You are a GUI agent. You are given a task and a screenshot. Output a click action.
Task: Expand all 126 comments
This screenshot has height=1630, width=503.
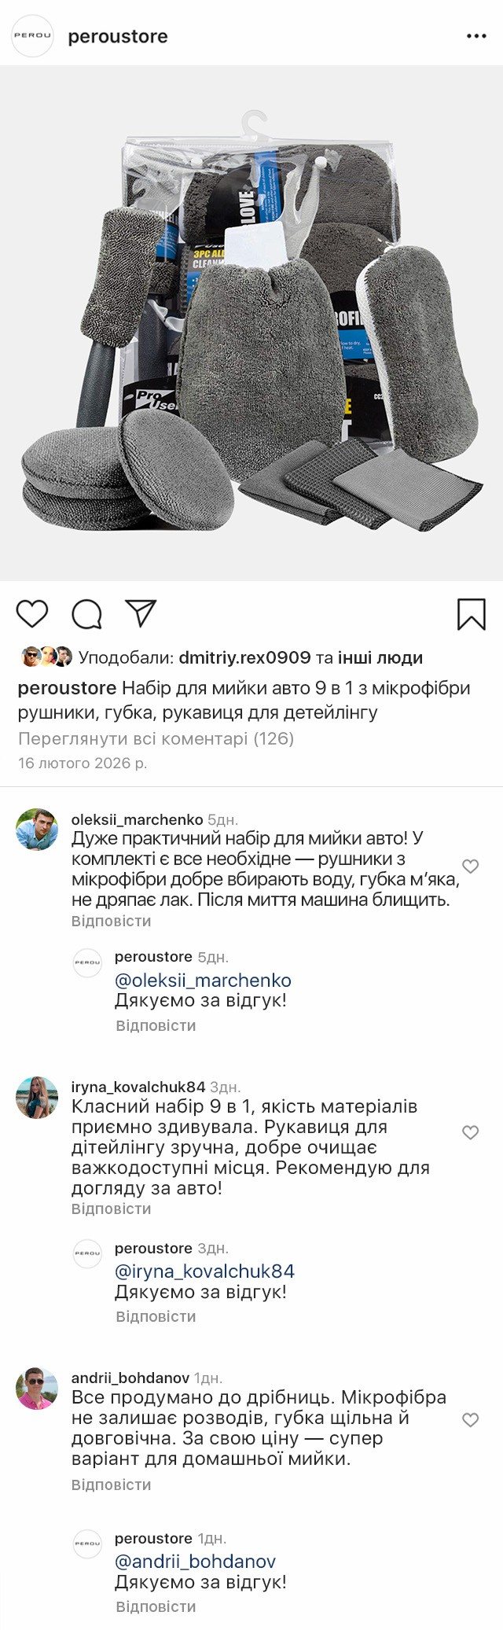(x=156, y=738)
